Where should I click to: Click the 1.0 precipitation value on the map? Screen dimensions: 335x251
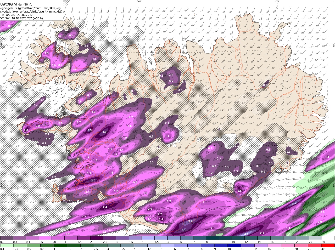pyautogui.click(x=145, y=193)
